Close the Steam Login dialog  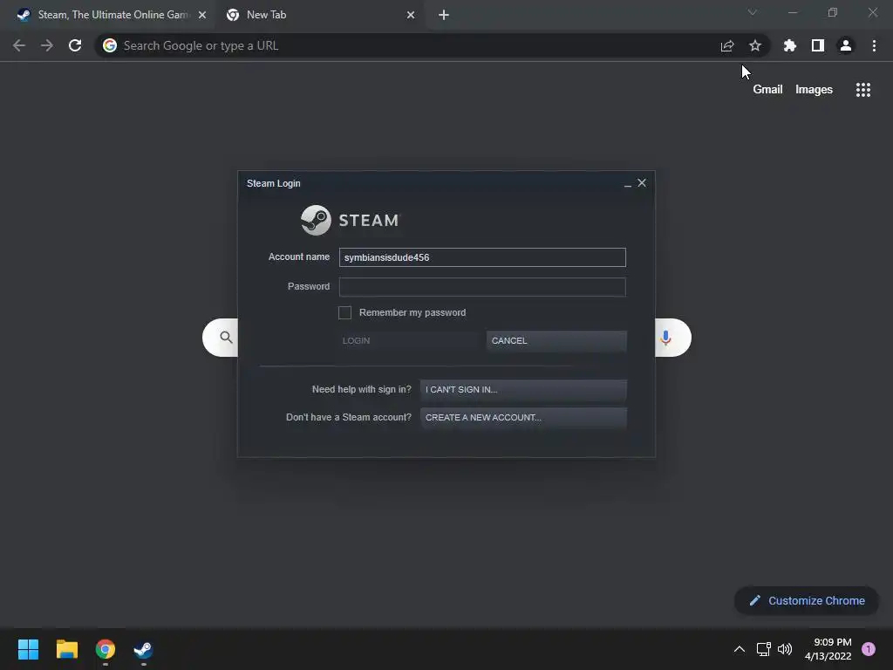[x=642, y=183]
